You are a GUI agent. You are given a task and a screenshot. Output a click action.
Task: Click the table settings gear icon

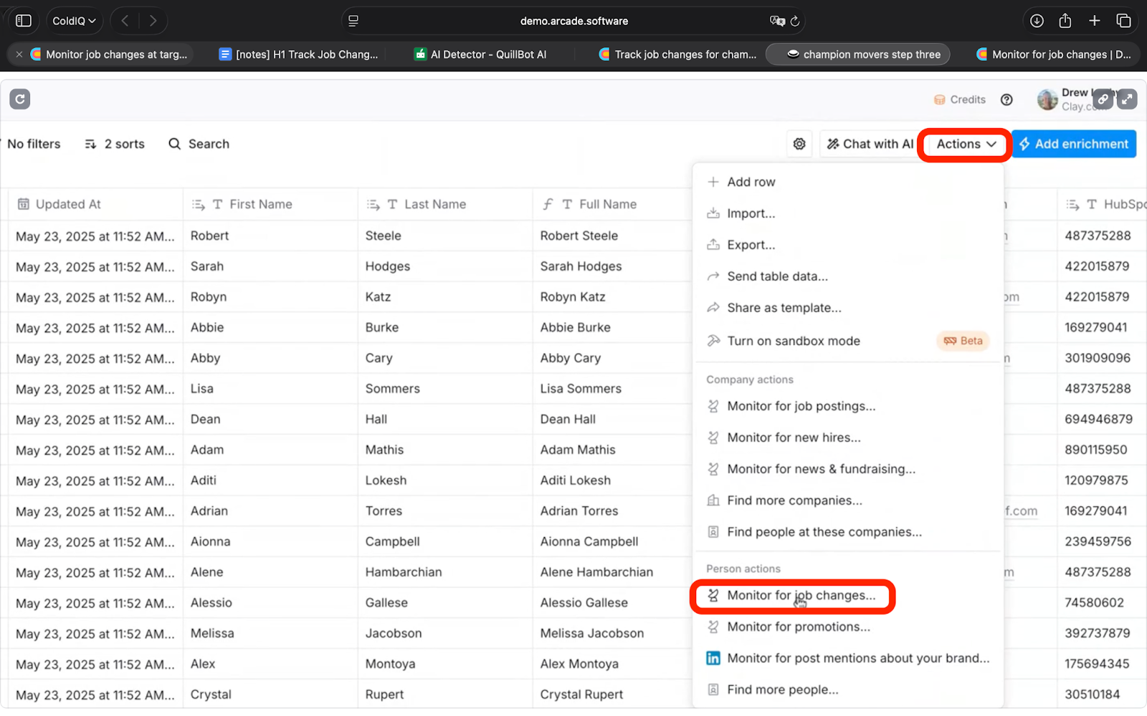[799, 144]
